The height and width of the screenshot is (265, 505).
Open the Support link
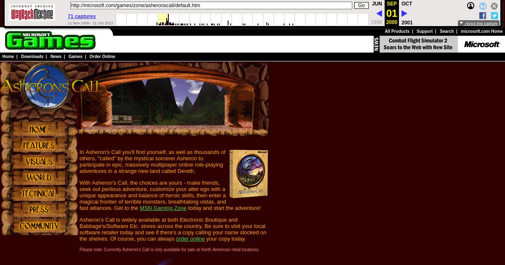click(x=425, y=32)
